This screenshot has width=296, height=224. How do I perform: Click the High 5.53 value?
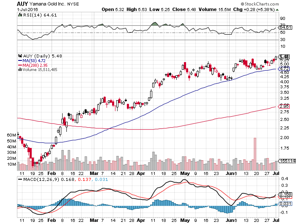[137, 9]
